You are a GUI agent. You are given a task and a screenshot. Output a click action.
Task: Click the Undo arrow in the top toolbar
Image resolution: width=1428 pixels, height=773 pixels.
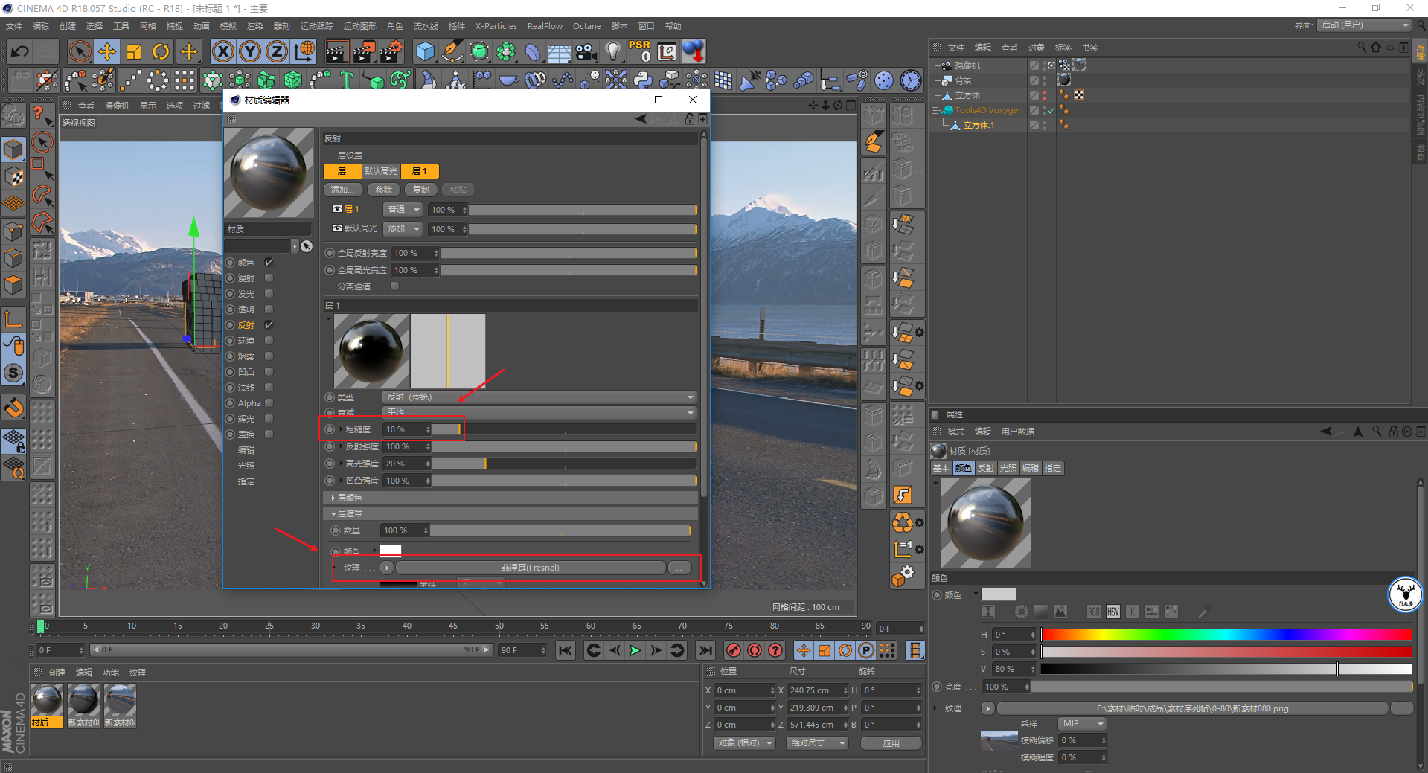(20, 51)
